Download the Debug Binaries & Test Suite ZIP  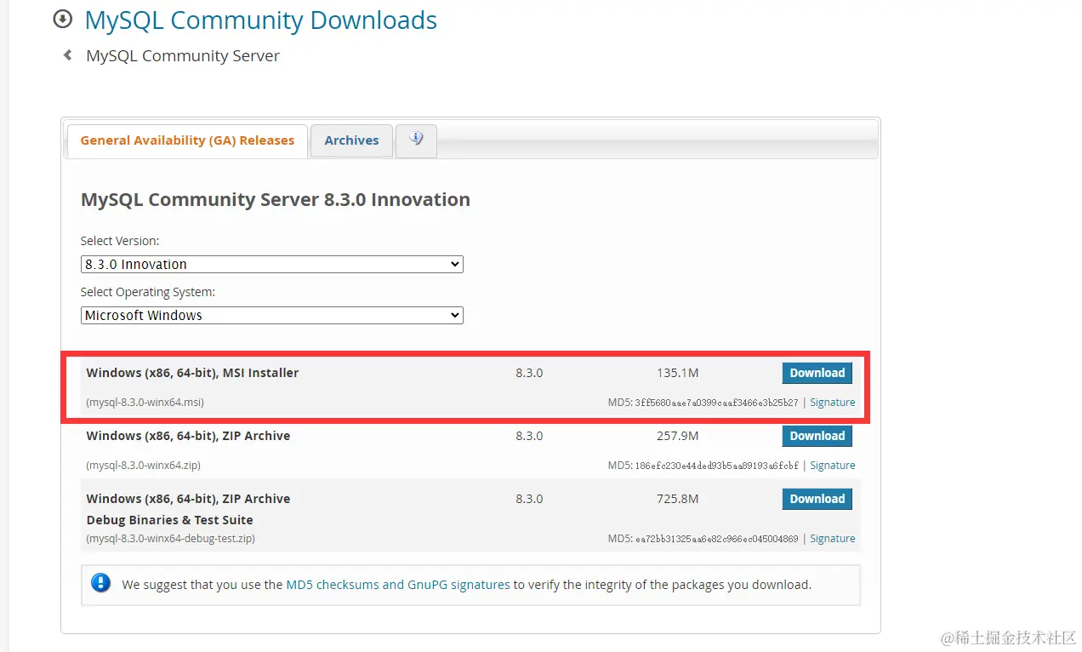point(817,499)
